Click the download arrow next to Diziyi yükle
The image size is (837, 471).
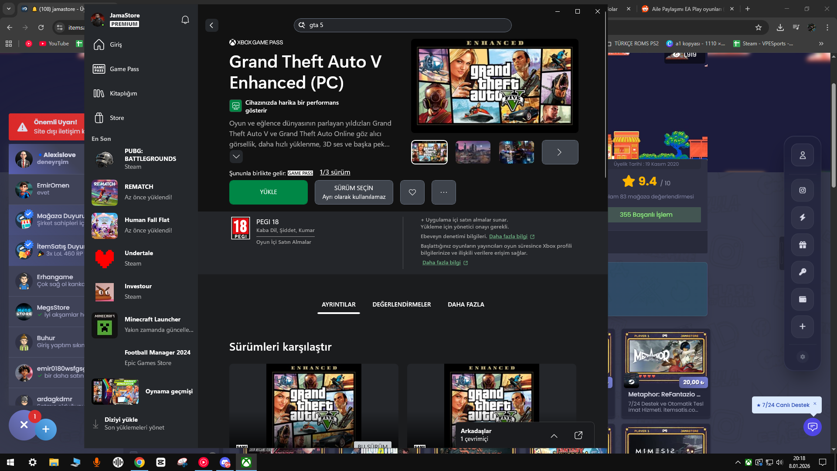(95, 424)
